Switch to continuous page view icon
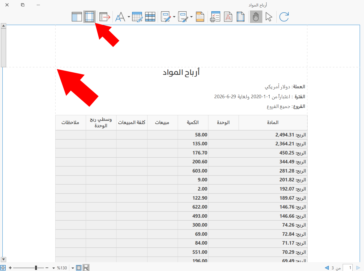This screenshot has width=364, height=271. [x=86, y=268]
